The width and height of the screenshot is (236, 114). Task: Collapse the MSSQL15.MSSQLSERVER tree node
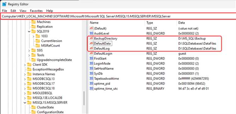[x=25, y=103]
